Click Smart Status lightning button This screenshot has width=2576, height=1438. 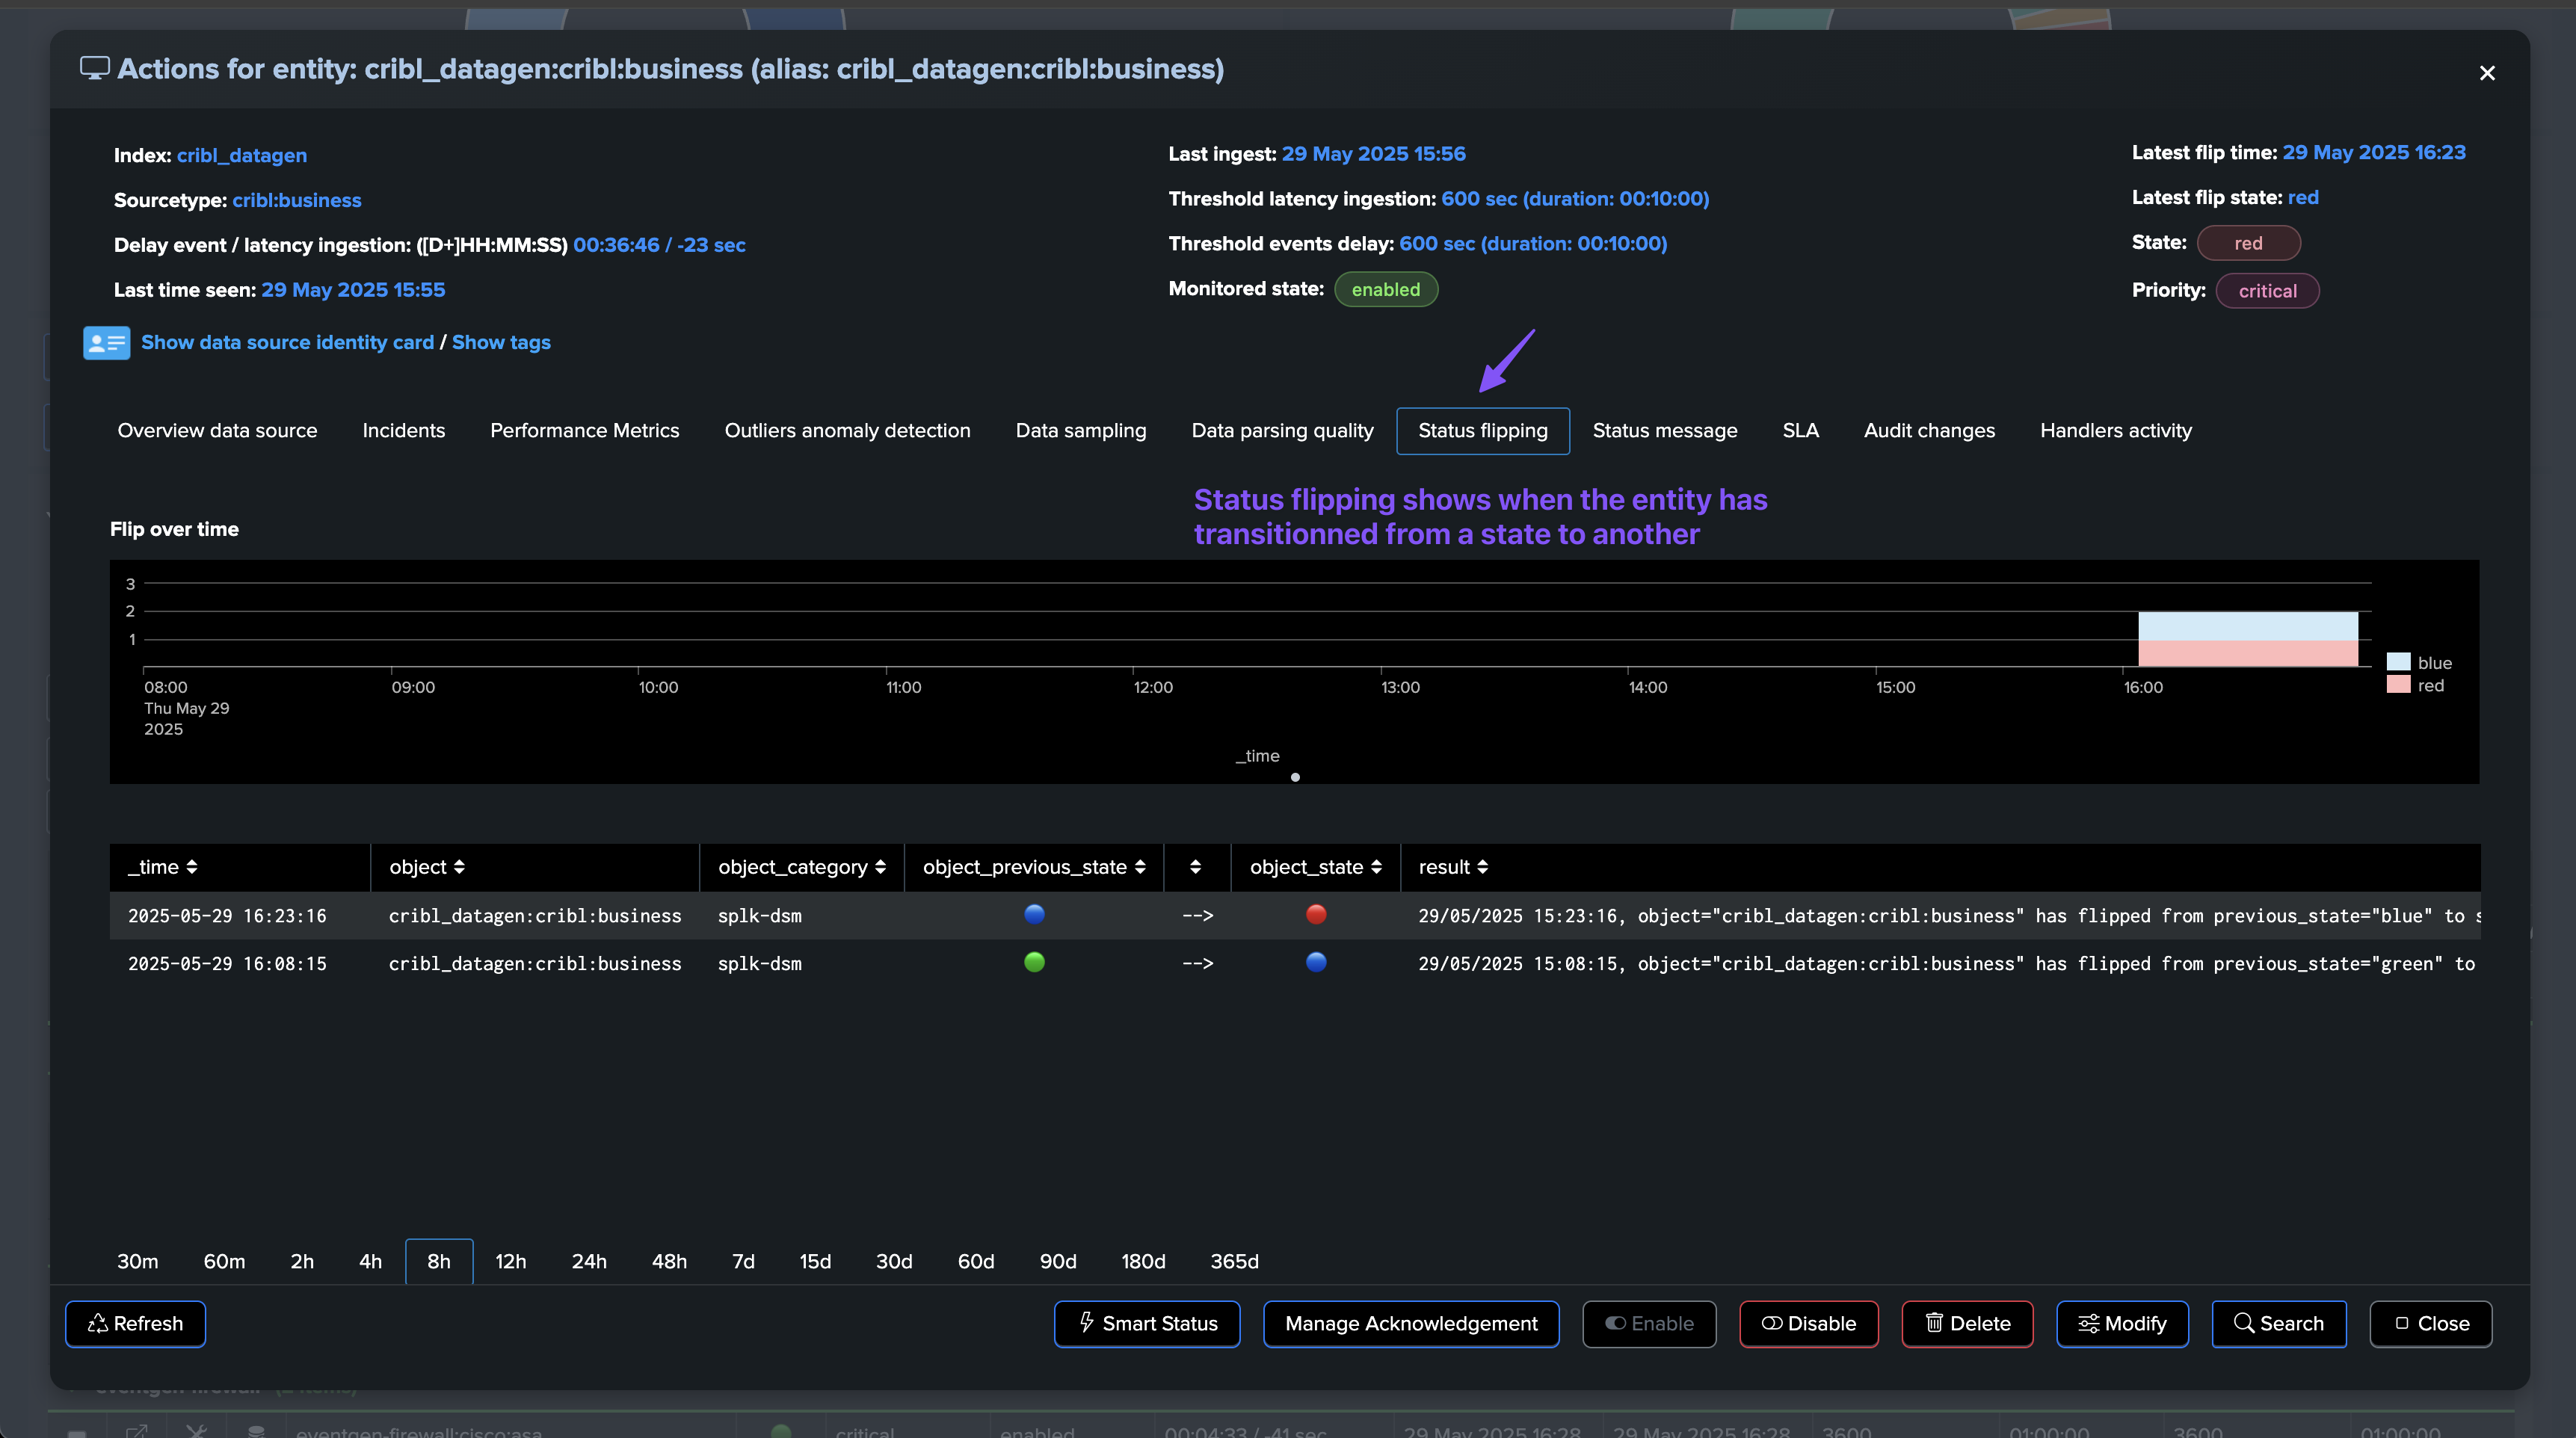1146,1324
